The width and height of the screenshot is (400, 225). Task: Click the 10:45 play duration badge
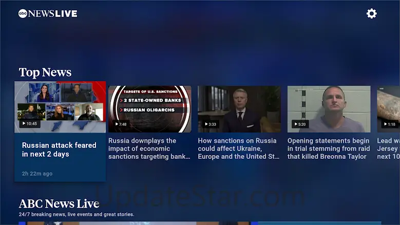[x=30, y=124]
